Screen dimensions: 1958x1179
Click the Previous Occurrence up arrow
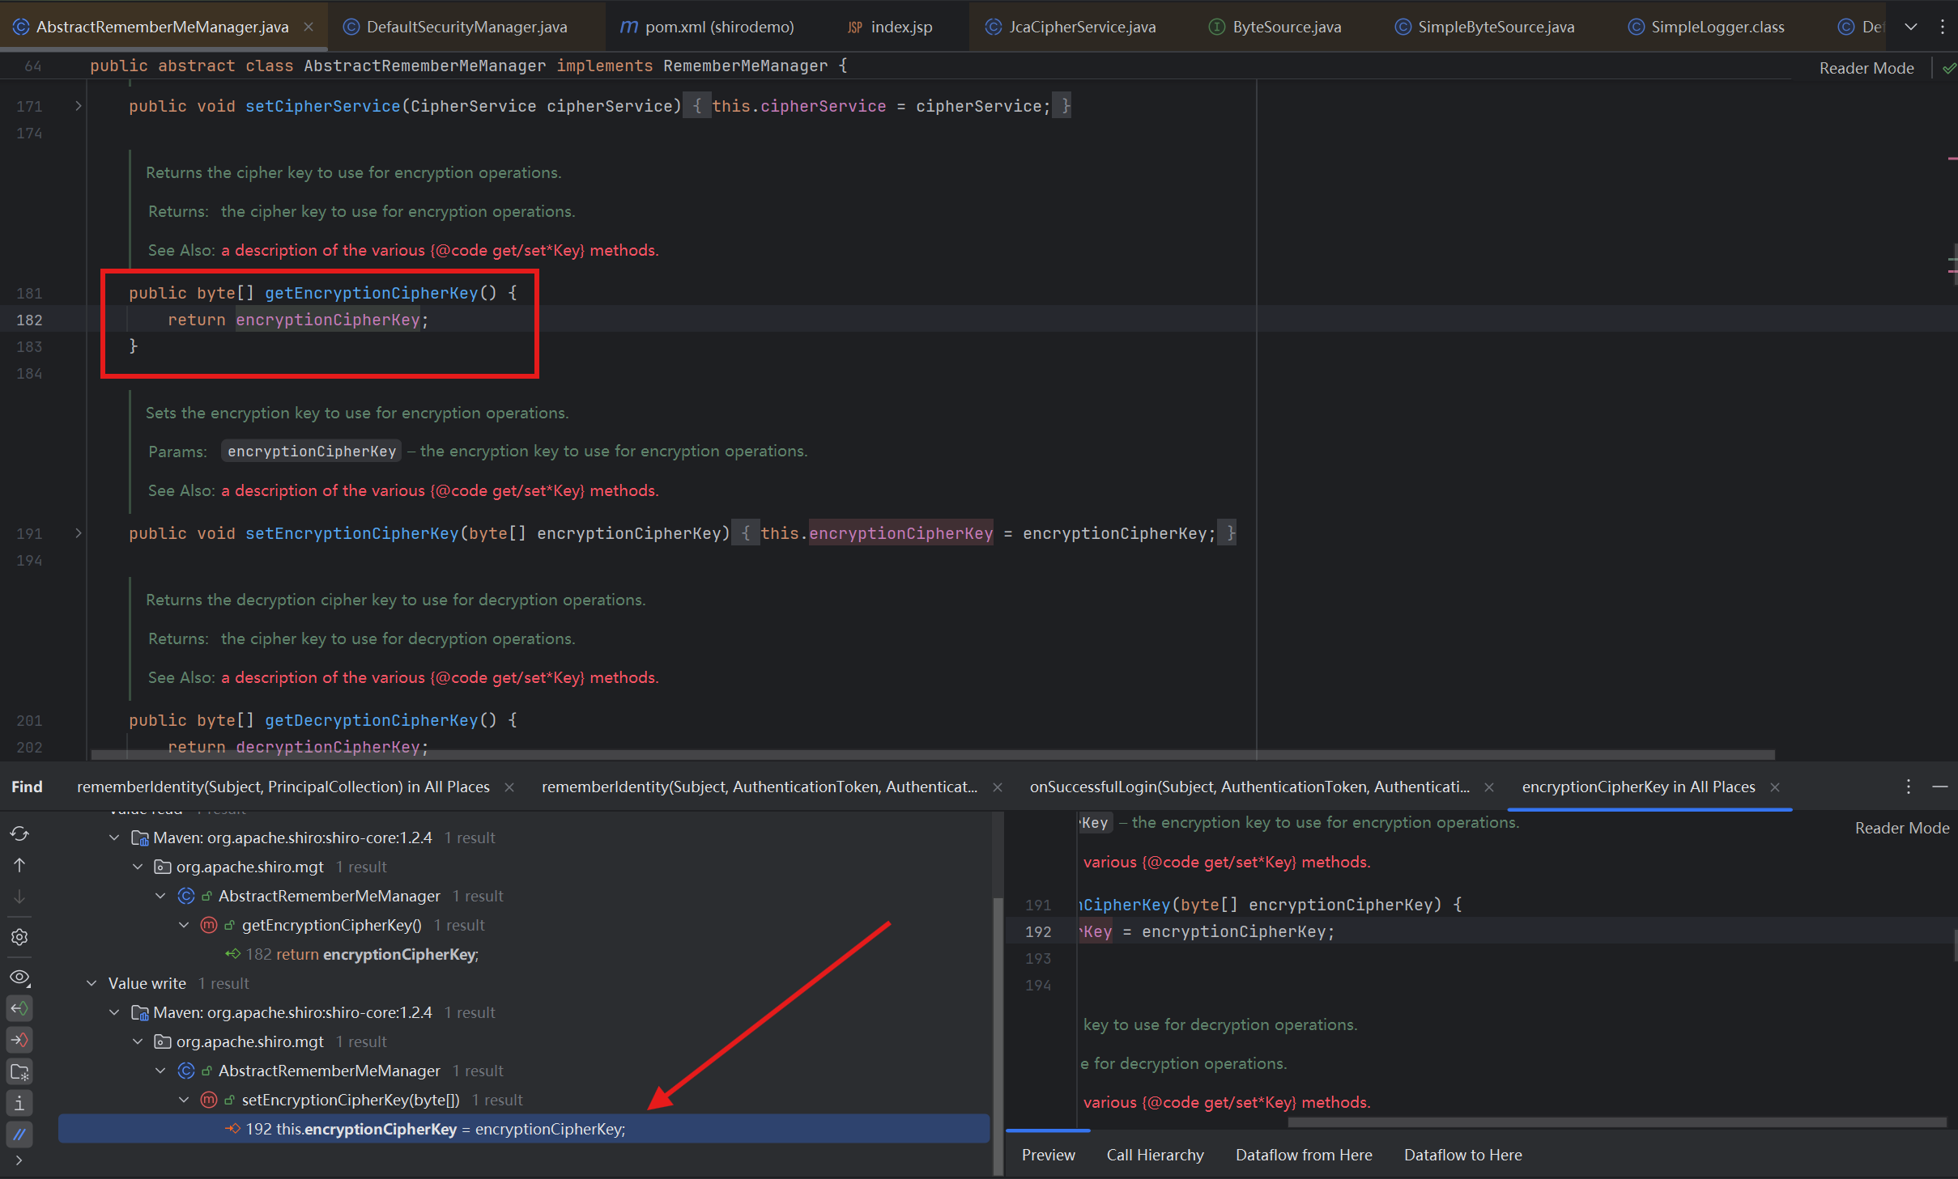19,865
